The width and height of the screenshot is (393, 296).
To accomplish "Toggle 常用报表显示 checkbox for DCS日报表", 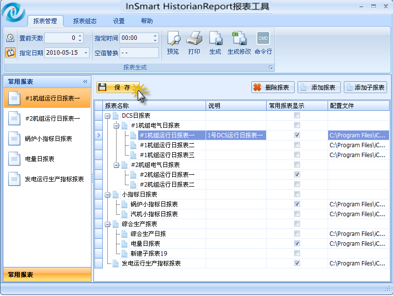I will click(x=297, y=115).
